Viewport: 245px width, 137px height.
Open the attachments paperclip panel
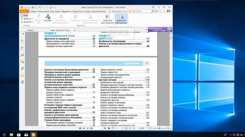pyautogui.click(x=22, y=68)
